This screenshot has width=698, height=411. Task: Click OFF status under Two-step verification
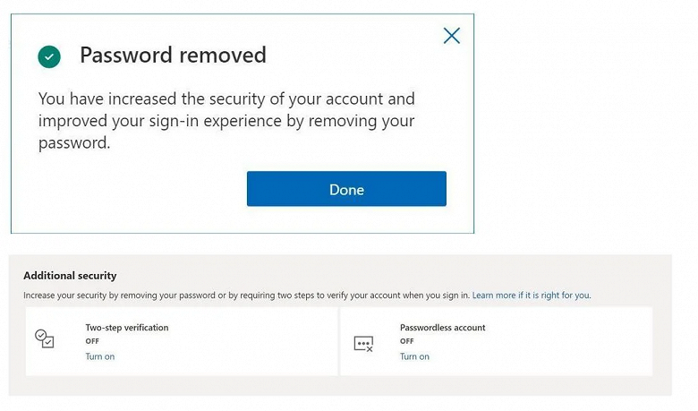point(92,341)
